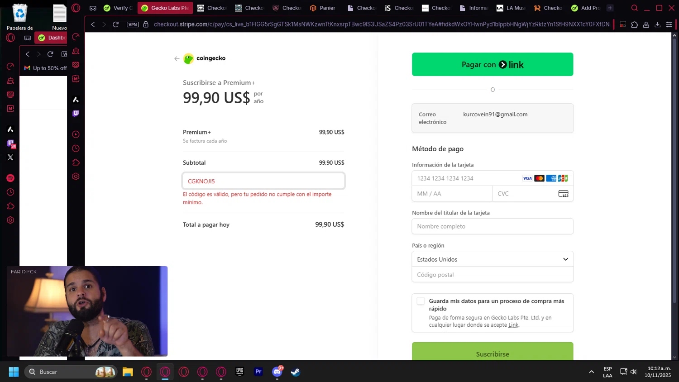
Task: Switch to 'Verify C' tab
Action: click(x=118, y=8)
